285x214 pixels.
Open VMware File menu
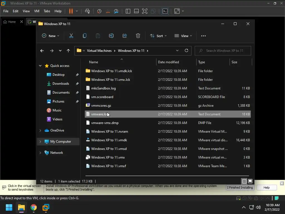pos(6,11)
